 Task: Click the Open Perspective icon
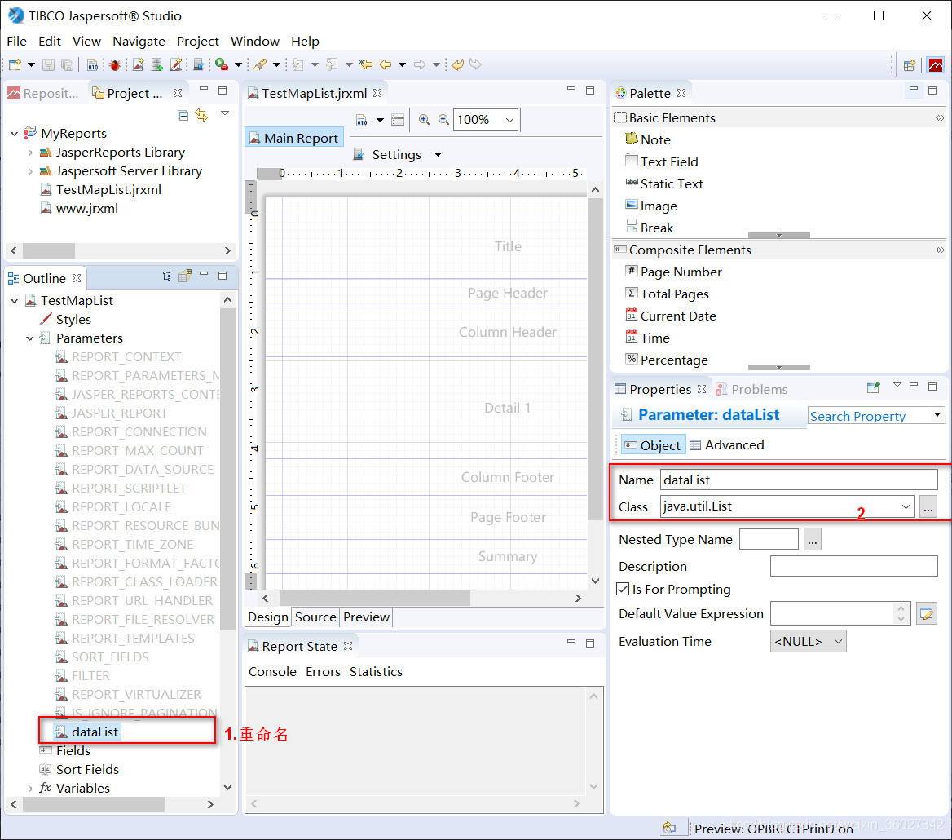coord(909,65)
